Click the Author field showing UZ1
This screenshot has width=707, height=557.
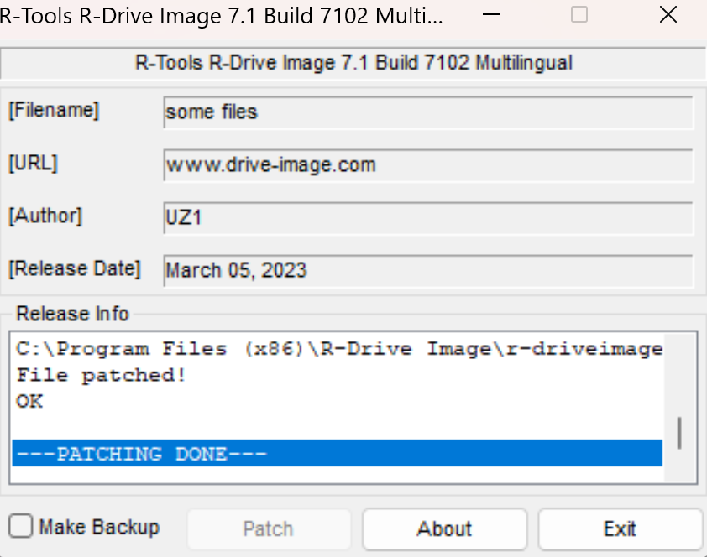pyautogui.click(x=428, y=218)
